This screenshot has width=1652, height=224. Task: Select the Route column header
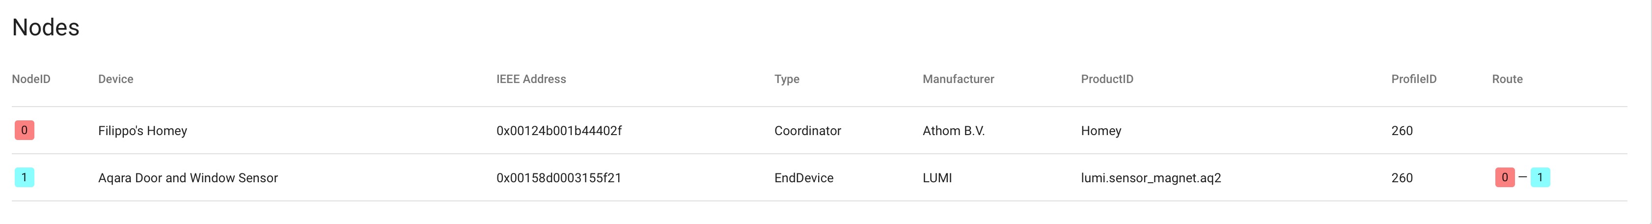point(1507,79)
